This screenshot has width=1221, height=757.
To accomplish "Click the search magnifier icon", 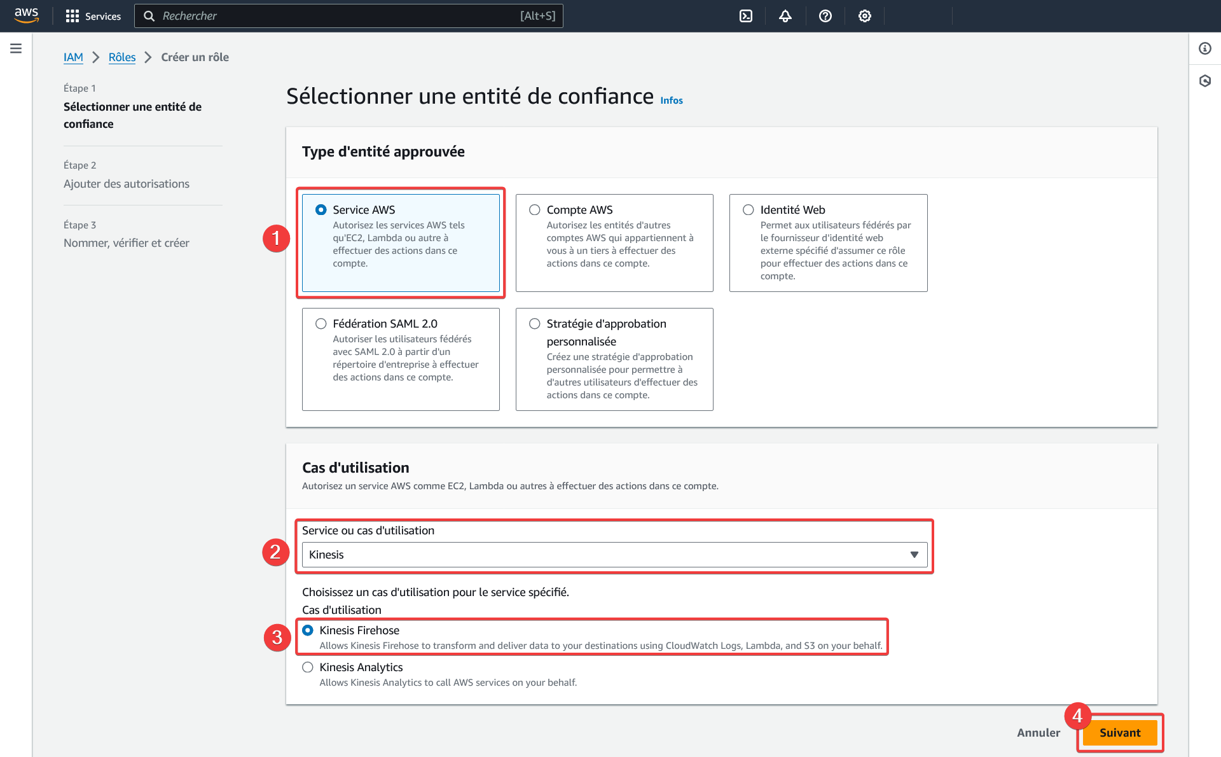I will point(149,16).
